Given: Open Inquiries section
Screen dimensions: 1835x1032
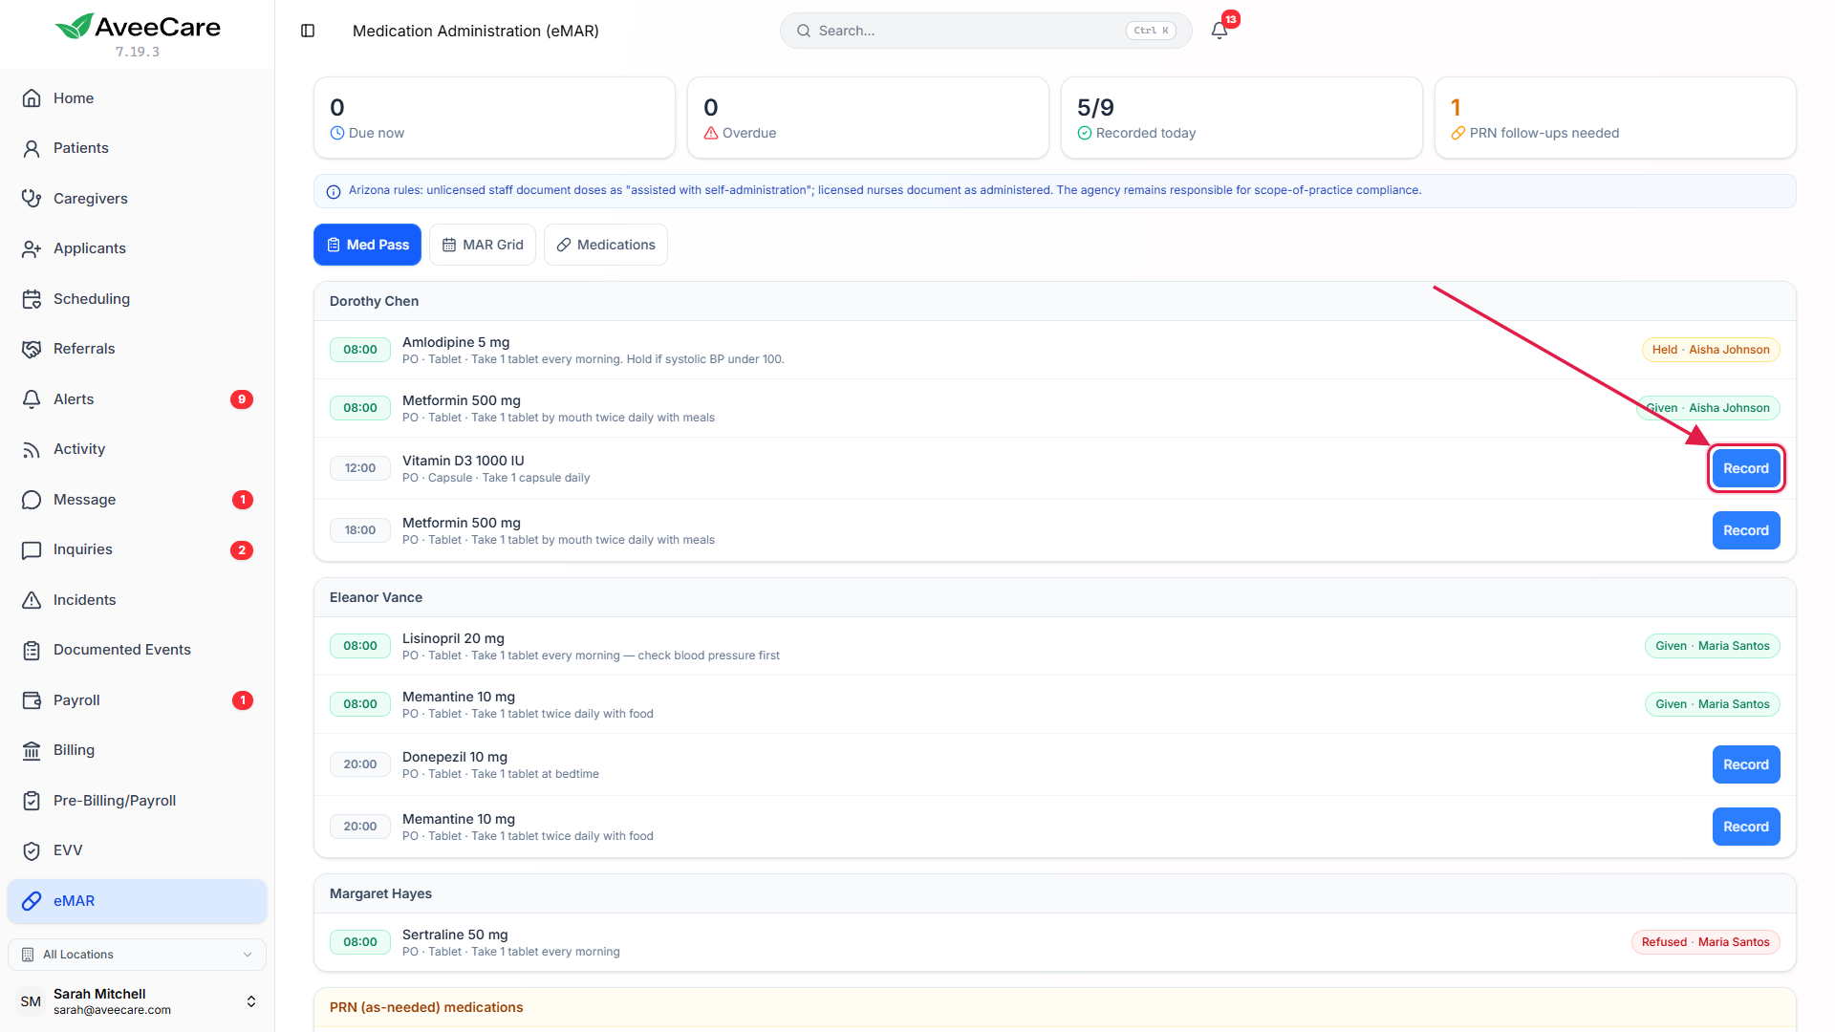Looking at the screenshot, I should [137, 549].
